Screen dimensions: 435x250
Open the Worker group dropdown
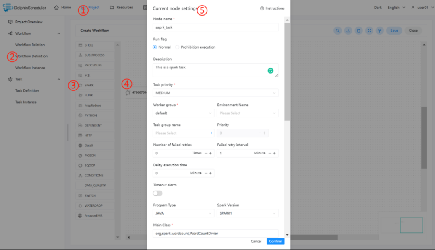point(183,113)
